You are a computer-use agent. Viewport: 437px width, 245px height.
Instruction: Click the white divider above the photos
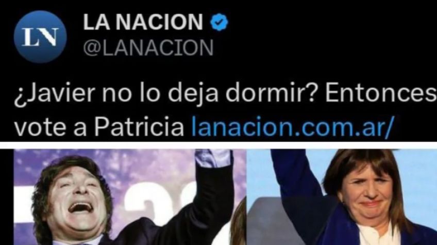(218, 145)
